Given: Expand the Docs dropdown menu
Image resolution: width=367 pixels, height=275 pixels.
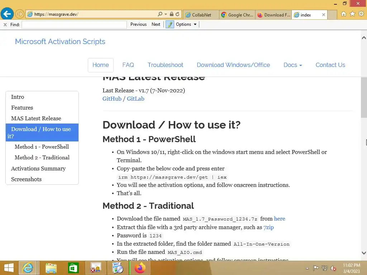Looking at the screenshot, I should 292,65.
